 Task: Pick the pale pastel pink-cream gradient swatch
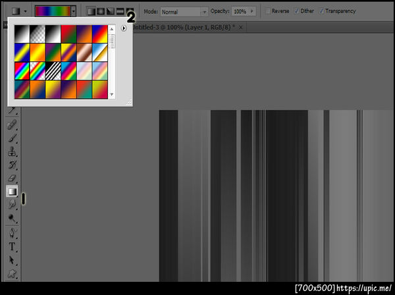tap(84, 71)
